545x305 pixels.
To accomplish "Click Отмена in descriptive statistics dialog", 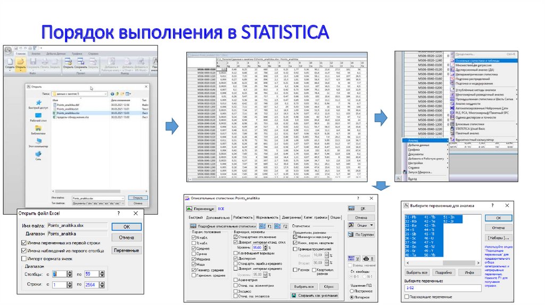I will [361, 217].
